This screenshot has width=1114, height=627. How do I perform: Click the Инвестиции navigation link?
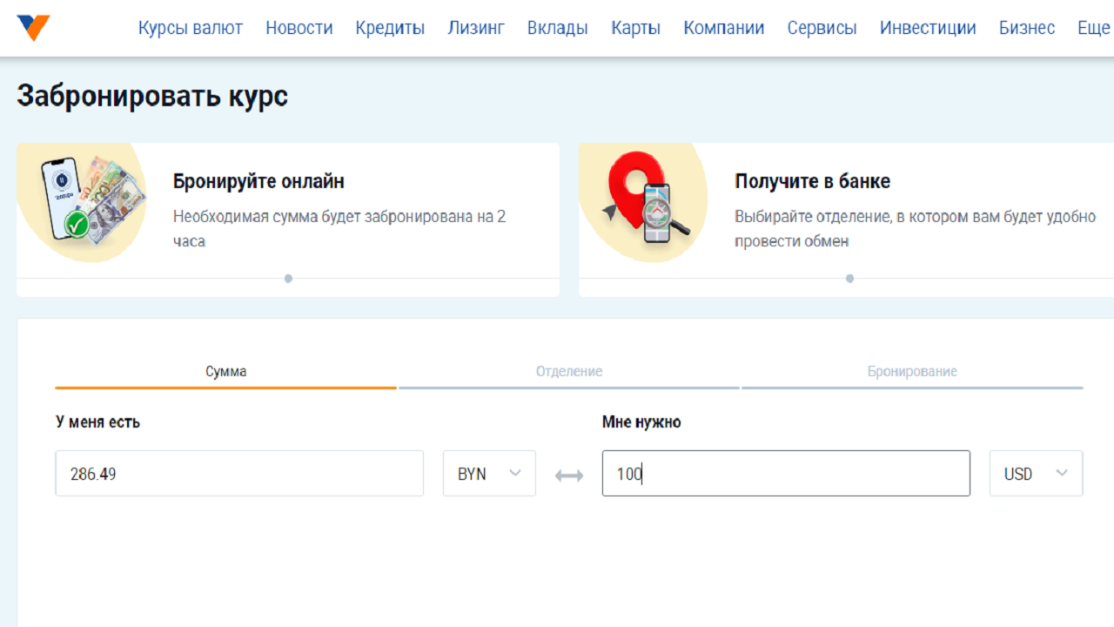928,28
